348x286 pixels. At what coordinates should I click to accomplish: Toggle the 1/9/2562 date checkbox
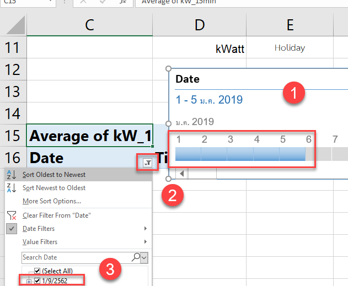click(38, 281)
